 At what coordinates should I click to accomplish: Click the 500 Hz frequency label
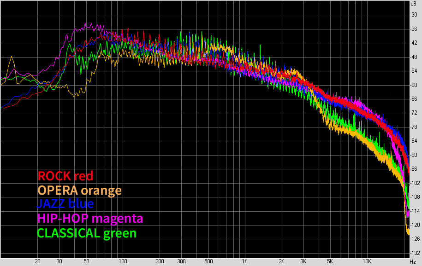click(208, 261)
